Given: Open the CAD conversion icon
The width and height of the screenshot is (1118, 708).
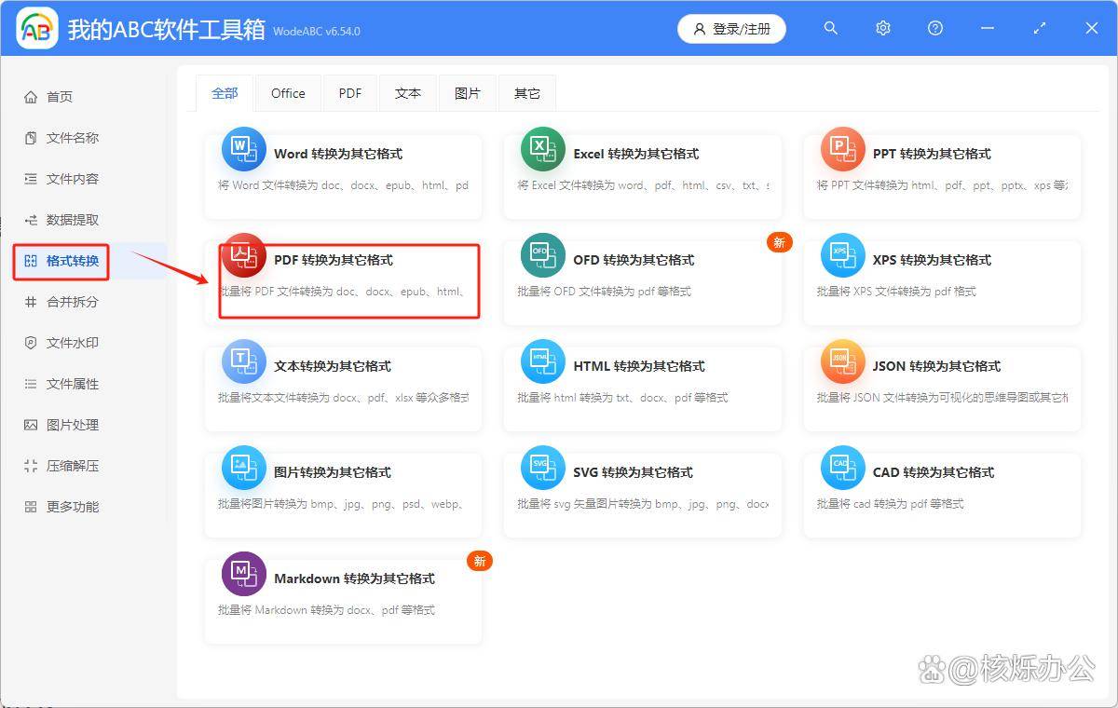Looking at the screenshot, I should [x=843, y=468].
